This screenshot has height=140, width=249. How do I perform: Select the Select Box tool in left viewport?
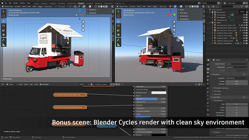pos(4,11)
